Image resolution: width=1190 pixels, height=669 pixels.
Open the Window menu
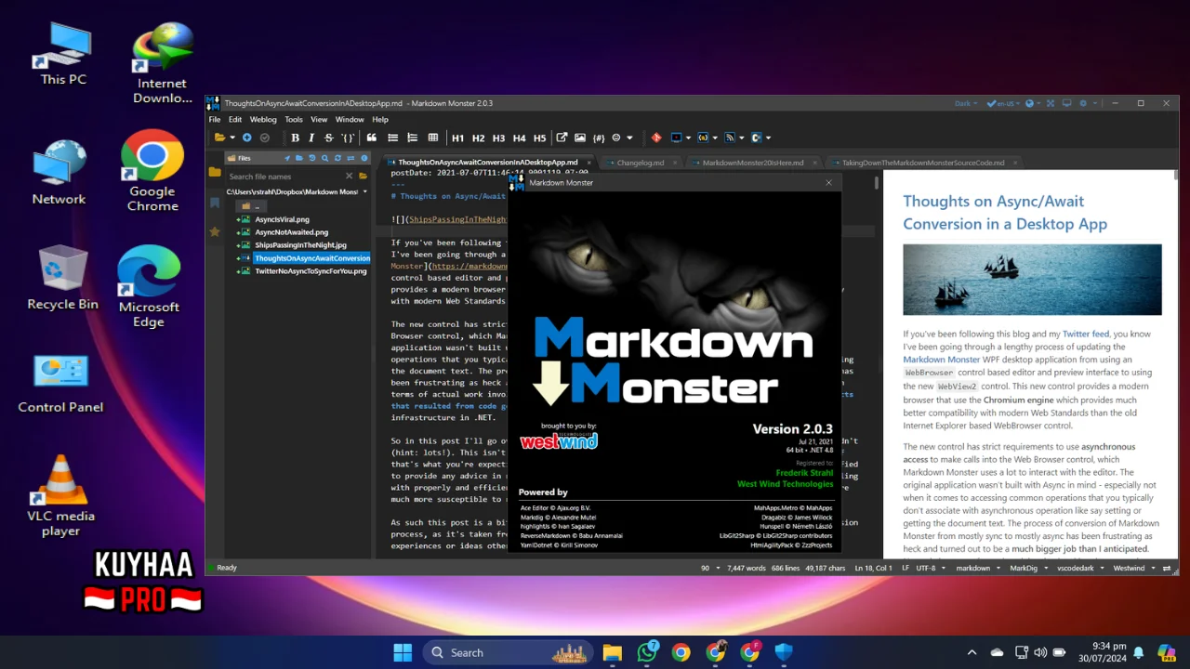[350, 120]
